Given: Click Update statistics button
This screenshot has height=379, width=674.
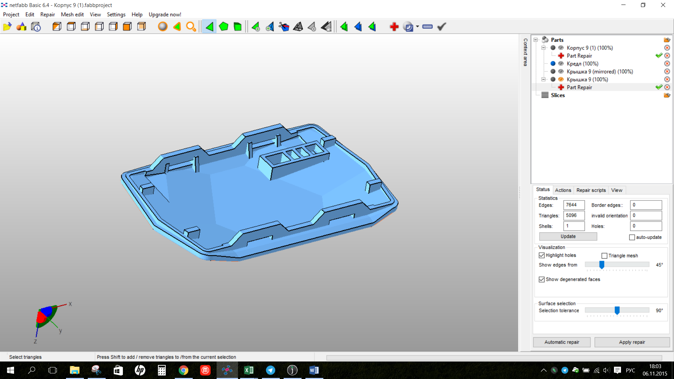Looking at the screenshot, I should 568,237.
